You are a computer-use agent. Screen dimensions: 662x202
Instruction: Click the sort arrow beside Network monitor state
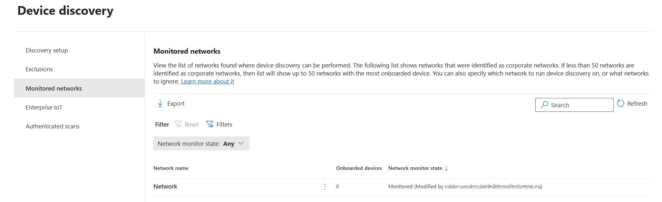point(446,168)
